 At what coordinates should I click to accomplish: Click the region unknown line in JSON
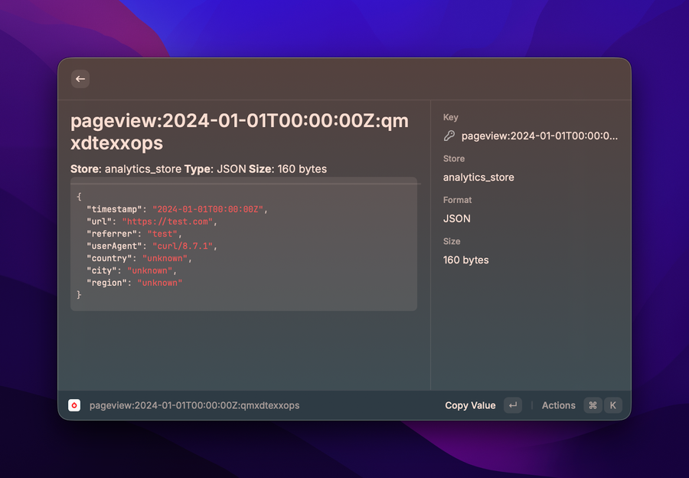(135, 283)
